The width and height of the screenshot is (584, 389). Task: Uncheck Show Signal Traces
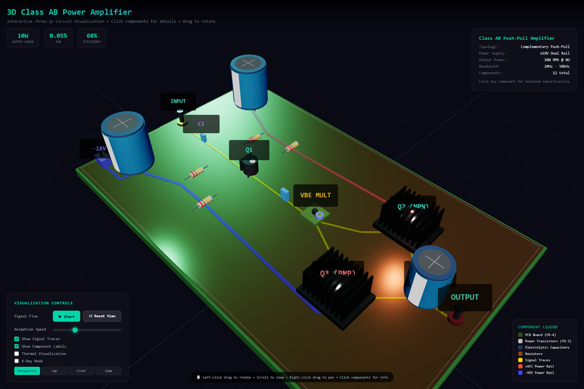[16, 339]
